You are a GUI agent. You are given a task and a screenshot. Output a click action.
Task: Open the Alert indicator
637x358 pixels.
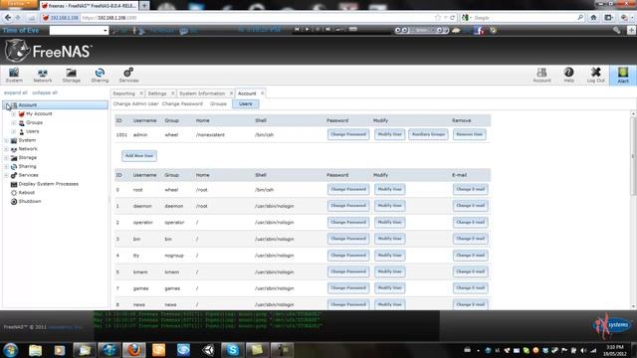(x=623, y=76)
